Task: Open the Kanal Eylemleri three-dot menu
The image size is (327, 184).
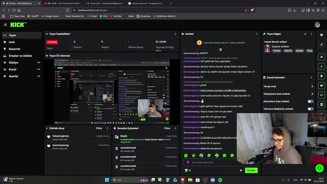Action: point(311,77)
